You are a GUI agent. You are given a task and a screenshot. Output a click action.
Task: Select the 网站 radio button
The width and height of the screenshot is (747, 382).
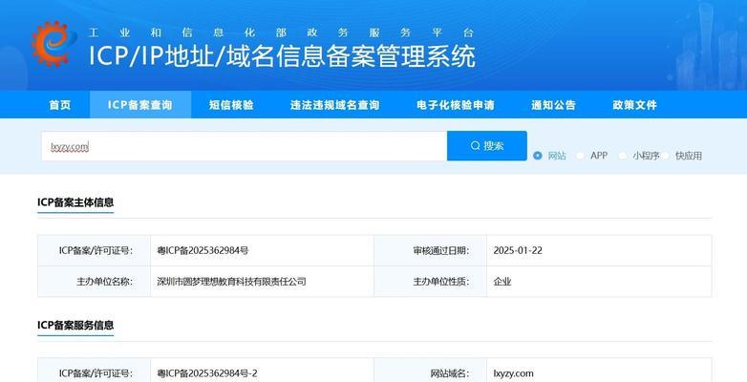(538, 156)
